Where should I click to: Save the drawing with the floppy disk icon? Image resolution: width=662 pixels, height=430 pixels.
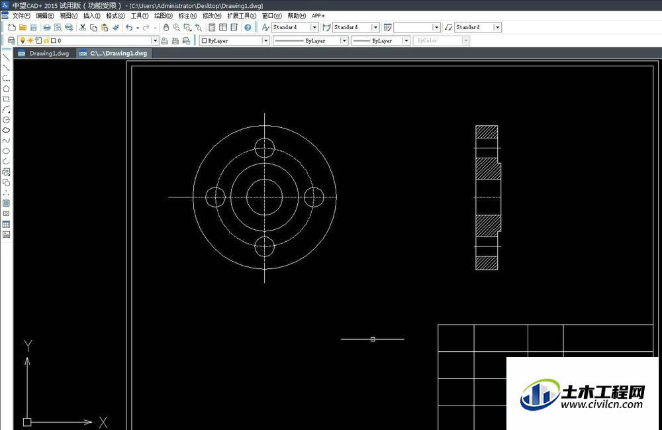click(33, 27)
